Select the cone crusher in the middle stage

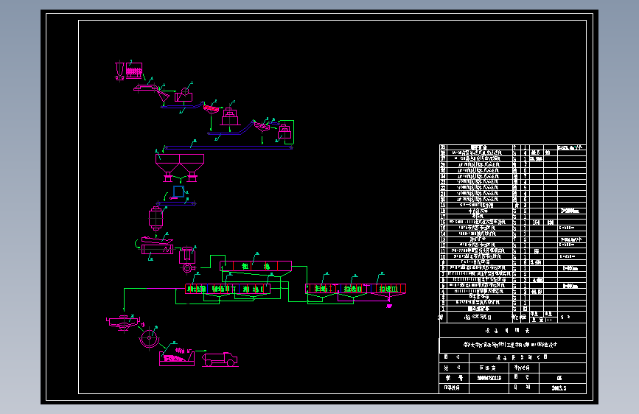coord(230,116)
